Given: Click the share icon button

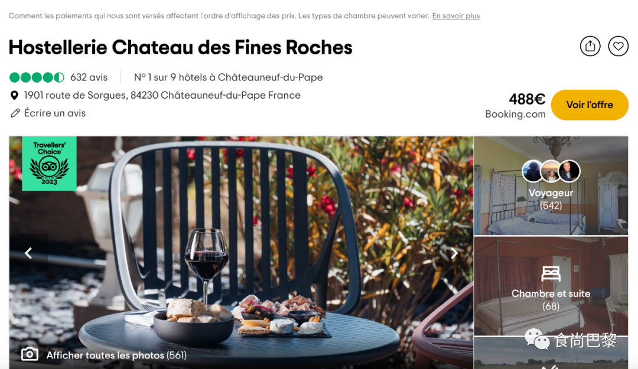Looking at the screenshot, I should point(590,47).
